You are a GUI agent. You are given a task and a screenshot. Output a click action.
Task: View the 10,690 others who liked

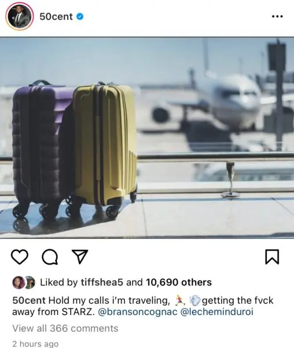coord(179,282)
